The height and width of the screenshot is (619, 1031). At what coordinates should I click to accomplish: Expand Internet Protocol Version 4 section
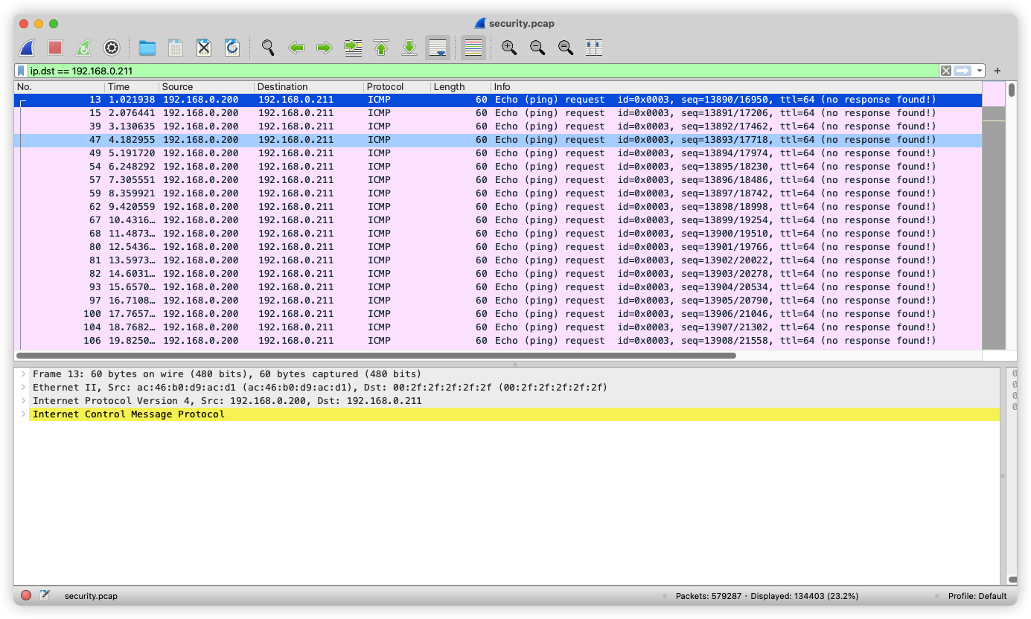tap(23, 401)
